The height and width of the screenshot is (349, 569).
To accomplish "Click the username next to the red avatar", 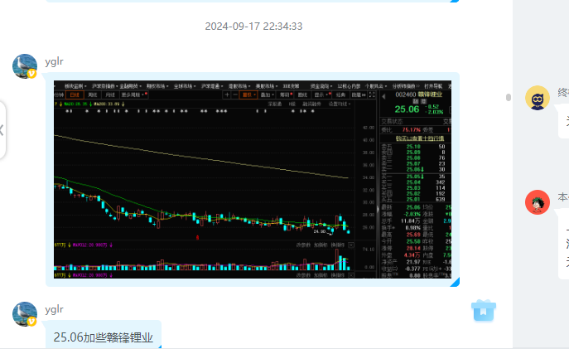I will coord(562,197).
